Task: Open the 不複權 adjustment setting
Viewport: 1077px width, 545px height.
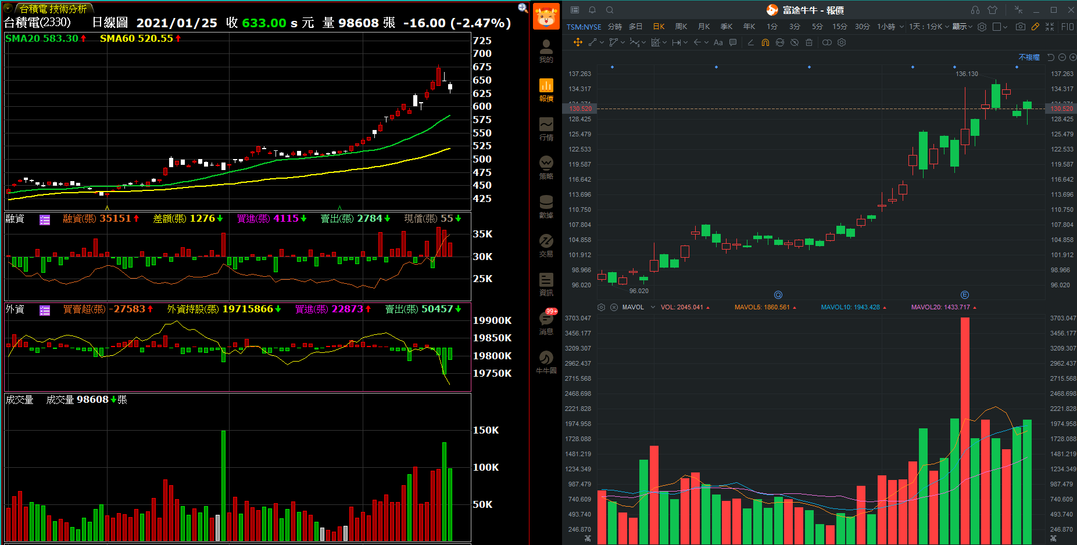Action: coord(1029,57)
